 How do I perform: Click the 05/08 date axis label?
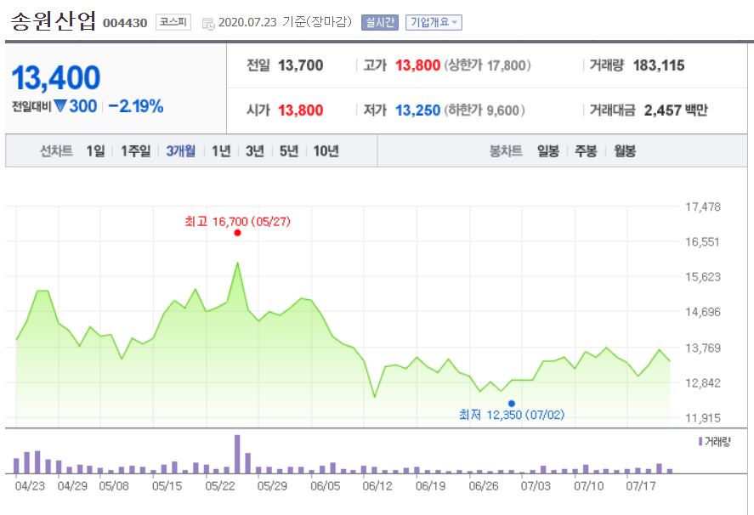click(x=114, y=485)
